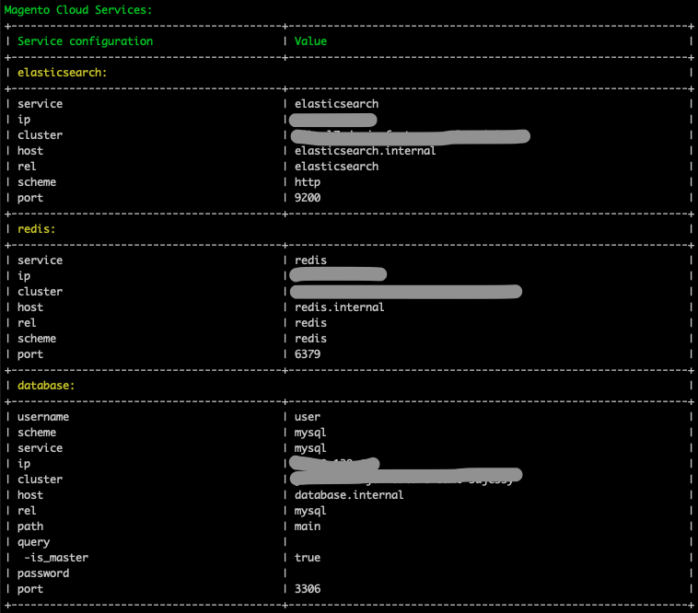Image resolution: width=698 pixels, height=613 pixels.
Task: Click the 'query' label
Action: tap(33, 542)
